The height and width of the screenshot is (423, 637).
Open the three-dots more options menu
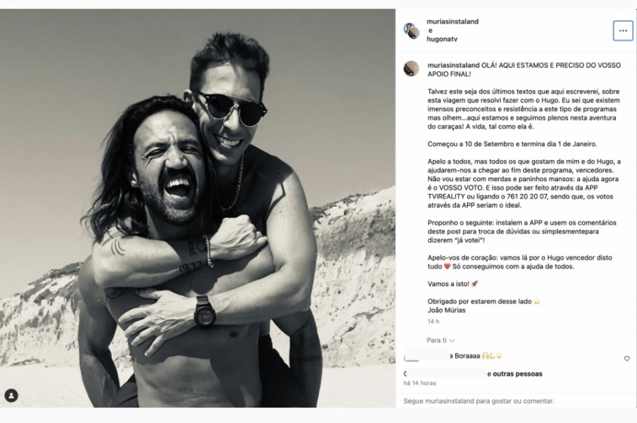point(623,31)
